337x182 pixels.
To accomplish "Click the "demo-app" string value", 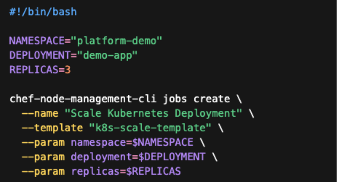I will [107, 56].
